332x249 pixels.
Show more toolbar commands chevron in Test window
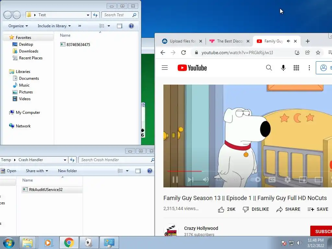tap(80, 26)
